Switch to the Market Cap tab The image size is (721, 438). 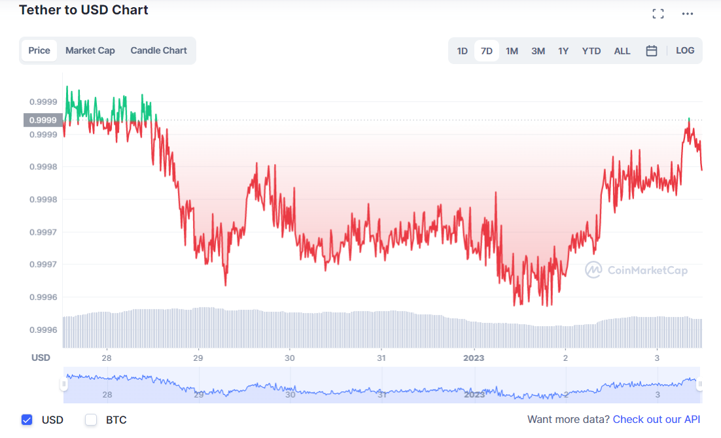coord(90,50)
